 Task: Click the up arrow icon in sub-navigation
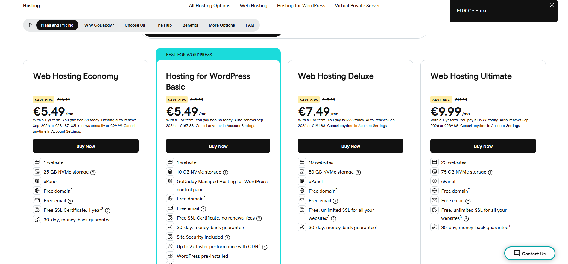tap(29, 25)
